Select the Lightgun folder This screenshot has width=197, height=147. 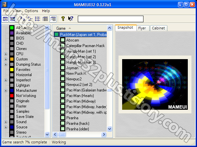click(23, 85)
